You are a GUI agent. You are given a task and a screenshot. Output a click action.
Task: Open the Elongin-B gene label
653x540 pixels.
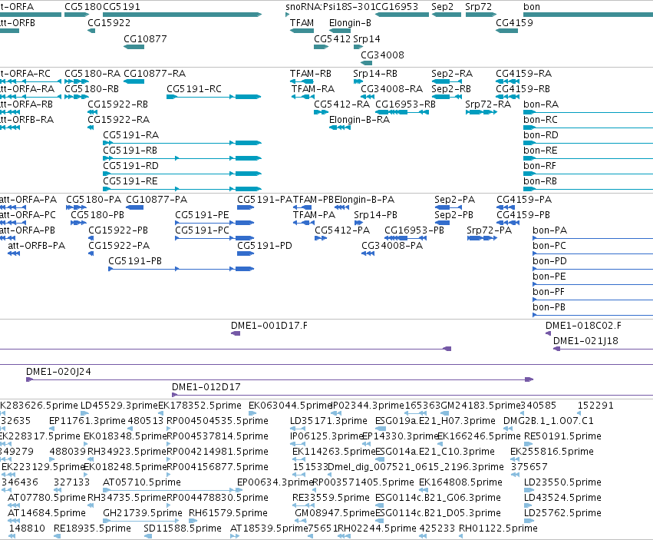(x=350, y=22)
